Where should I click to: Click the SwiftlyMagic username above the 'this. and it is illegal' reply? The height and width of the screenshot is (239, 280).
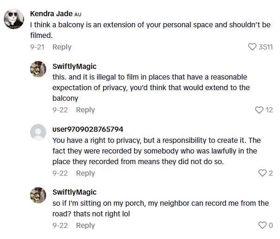(x=74, y=66)
